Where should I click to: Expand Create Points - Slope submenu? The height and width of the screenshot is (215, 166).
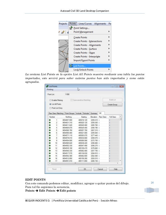click(90, 53)
